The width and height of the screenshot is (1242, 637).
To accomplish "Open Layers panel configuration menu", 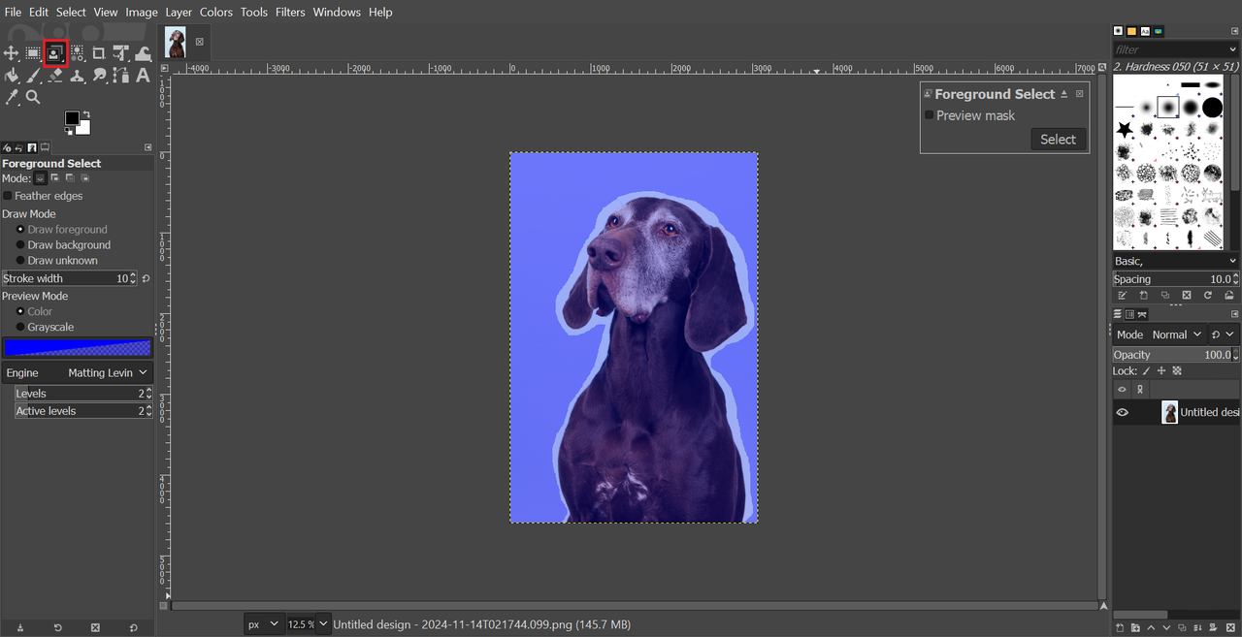I will click(1235, 314).
